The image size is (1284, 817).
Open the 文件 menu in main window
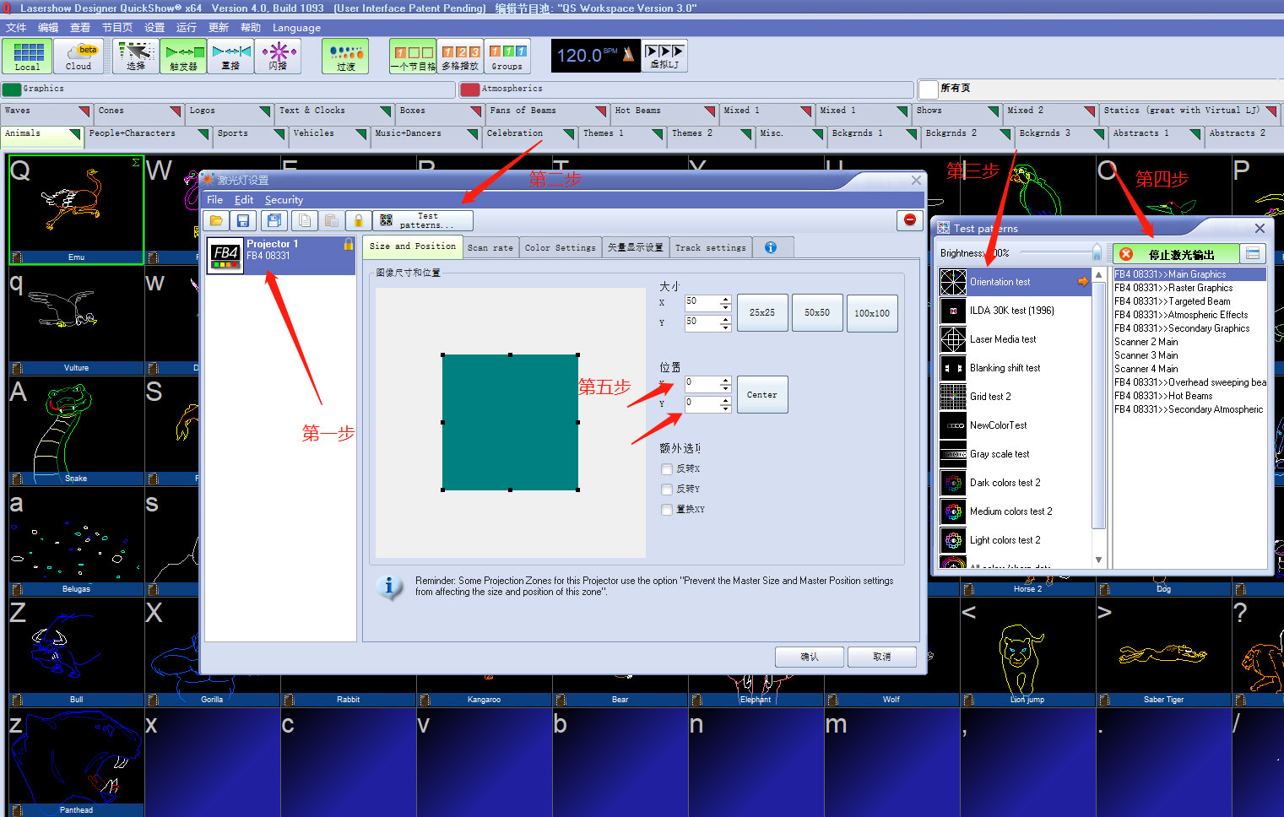tap(16, 28)
